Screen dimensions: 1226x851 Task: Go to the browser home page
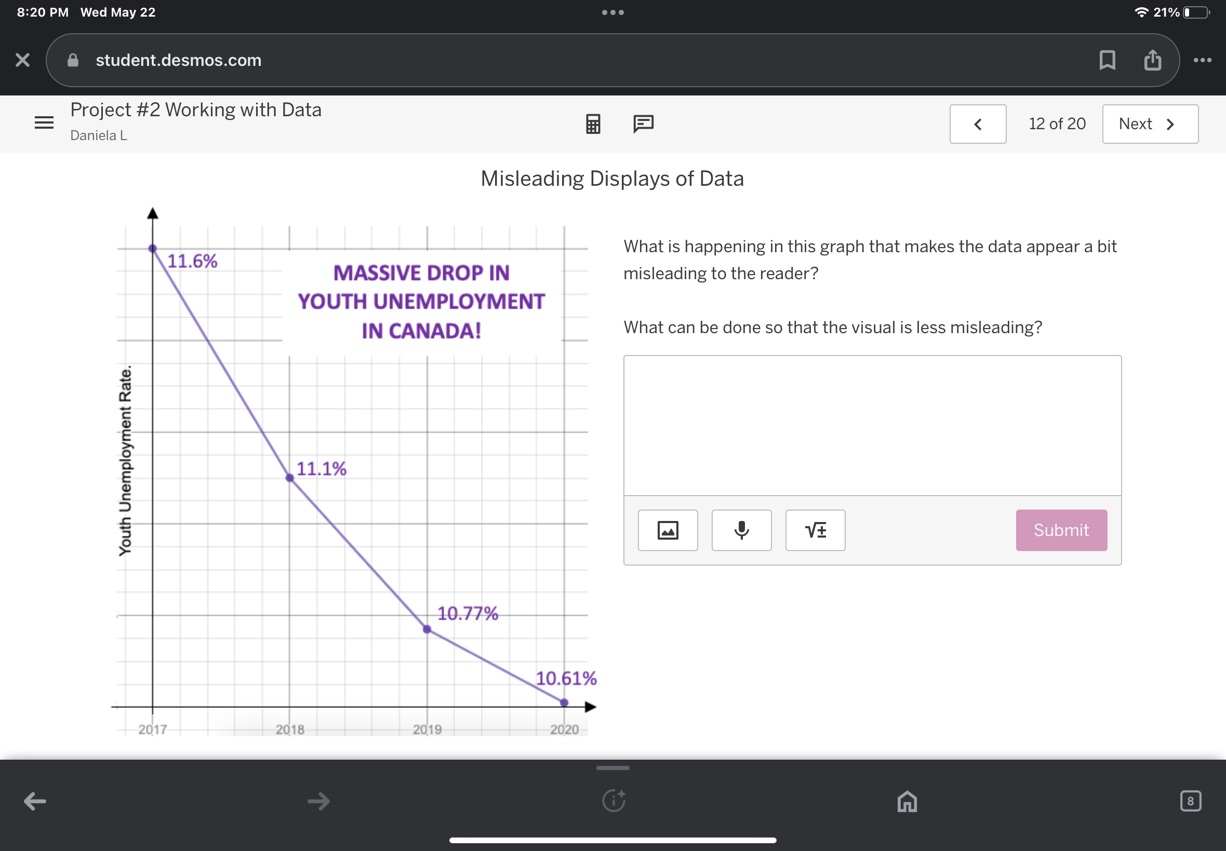coord(907,800)
